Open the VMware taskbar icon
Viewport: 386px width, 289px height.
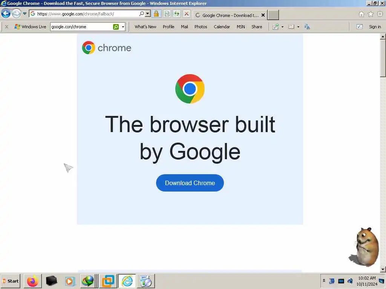(108, 281)
